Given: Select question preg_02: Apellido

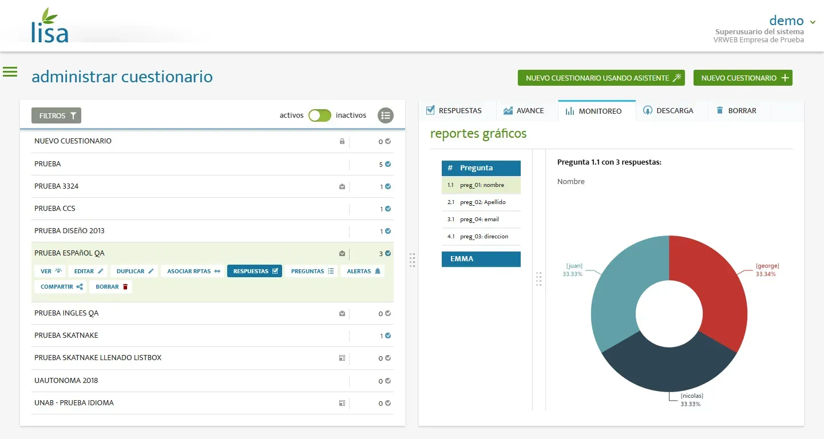Looking at the screenshot, I should [481, 202].
